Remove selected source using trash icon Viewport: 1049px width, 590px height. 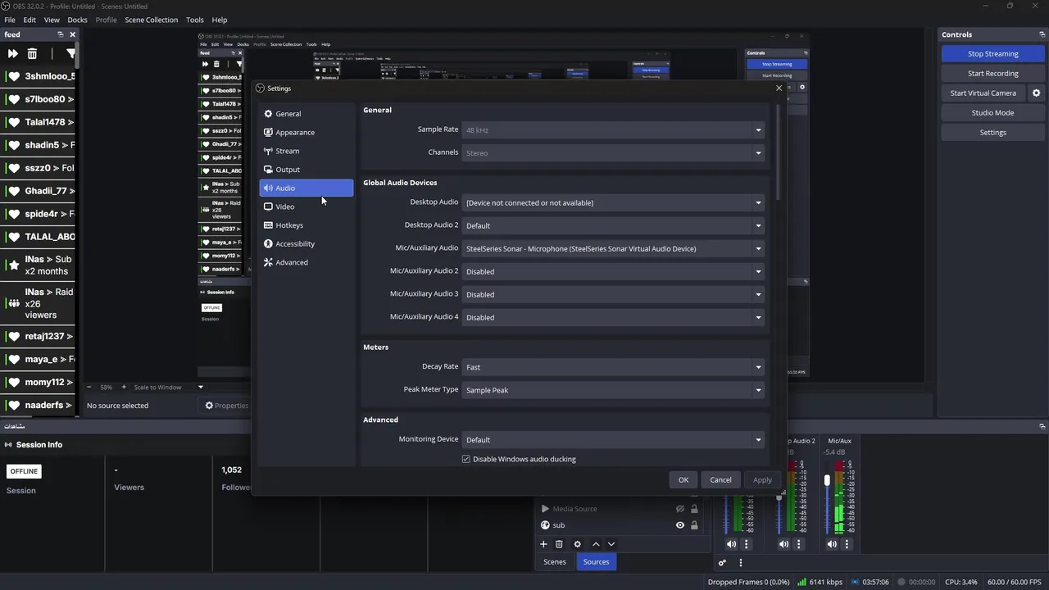click(559, 544)
